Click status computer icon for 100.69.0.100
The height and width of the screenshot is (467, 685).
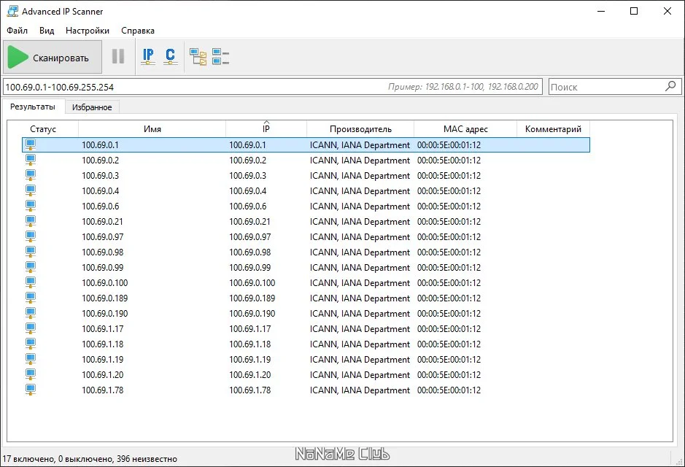30,282
